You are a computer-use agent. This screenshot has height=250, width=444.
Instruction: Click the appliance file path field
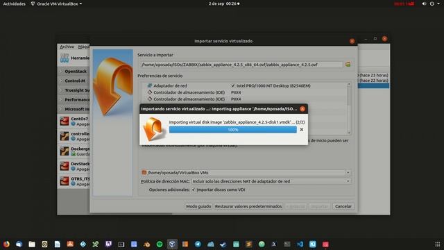click(x=242, y=65)
